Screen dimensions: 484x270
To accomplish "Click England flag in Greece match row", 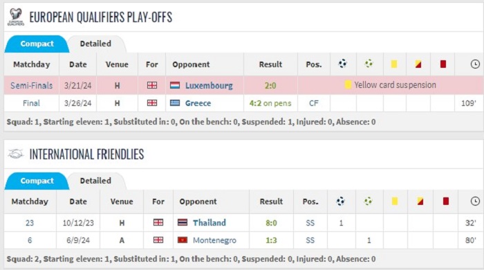I will (x=152, y=103).
